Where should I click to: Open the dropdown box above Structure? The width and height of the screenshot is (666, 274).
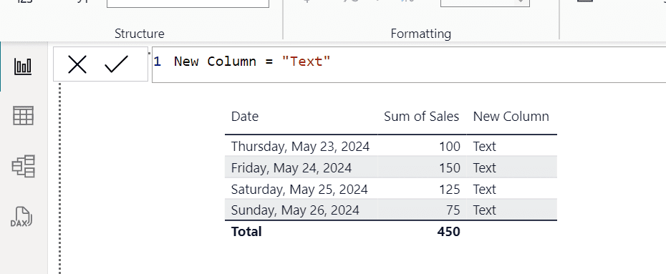point(188,4)
